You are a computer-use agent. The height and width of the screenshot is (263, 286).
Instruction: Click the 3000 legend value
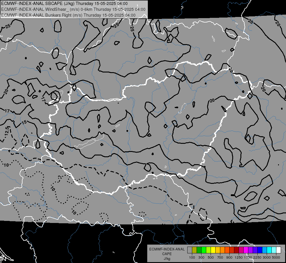[267, 257]
